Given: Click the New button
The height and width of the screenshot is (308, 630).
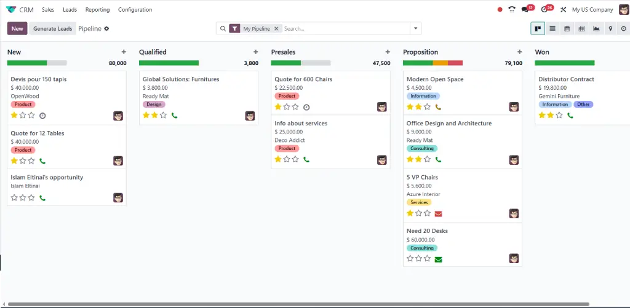Looking at the screenshot, I should pyautogui.click(x=17, y=29).
